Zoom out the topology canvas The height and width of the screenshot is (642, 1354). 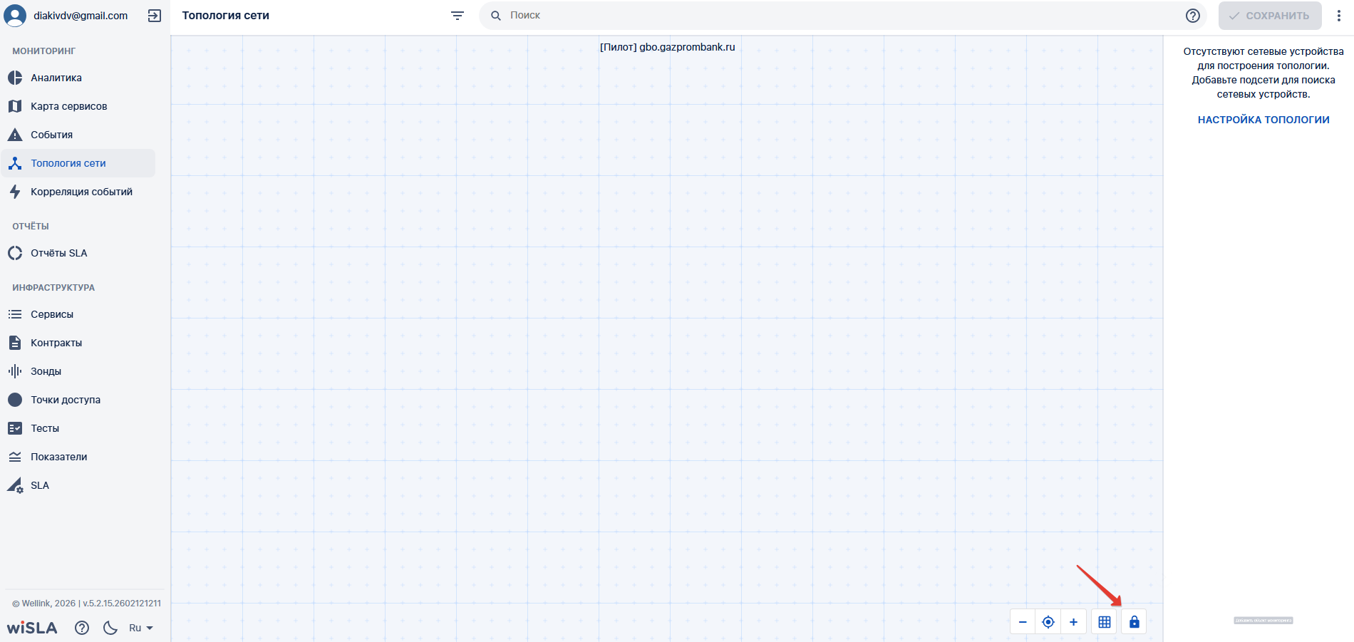click(x=1023, y=622)
